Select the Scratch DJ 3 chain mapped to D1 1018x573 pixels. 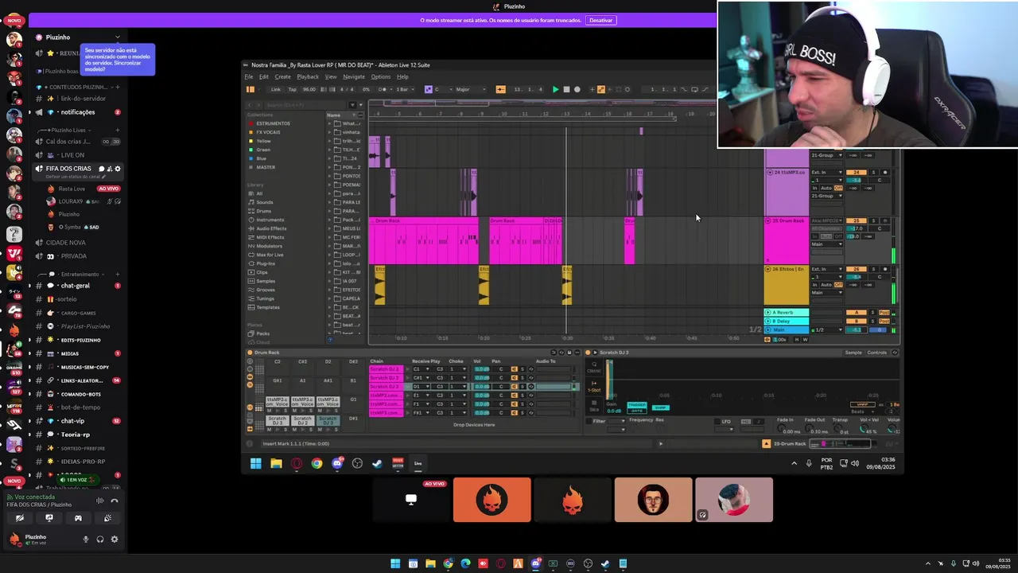(x=386, y=387)
